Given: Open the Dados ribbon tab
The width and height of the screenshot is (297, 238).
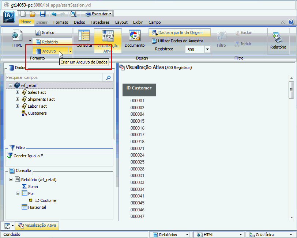Looking at the screenshot, I should [79, 22].
